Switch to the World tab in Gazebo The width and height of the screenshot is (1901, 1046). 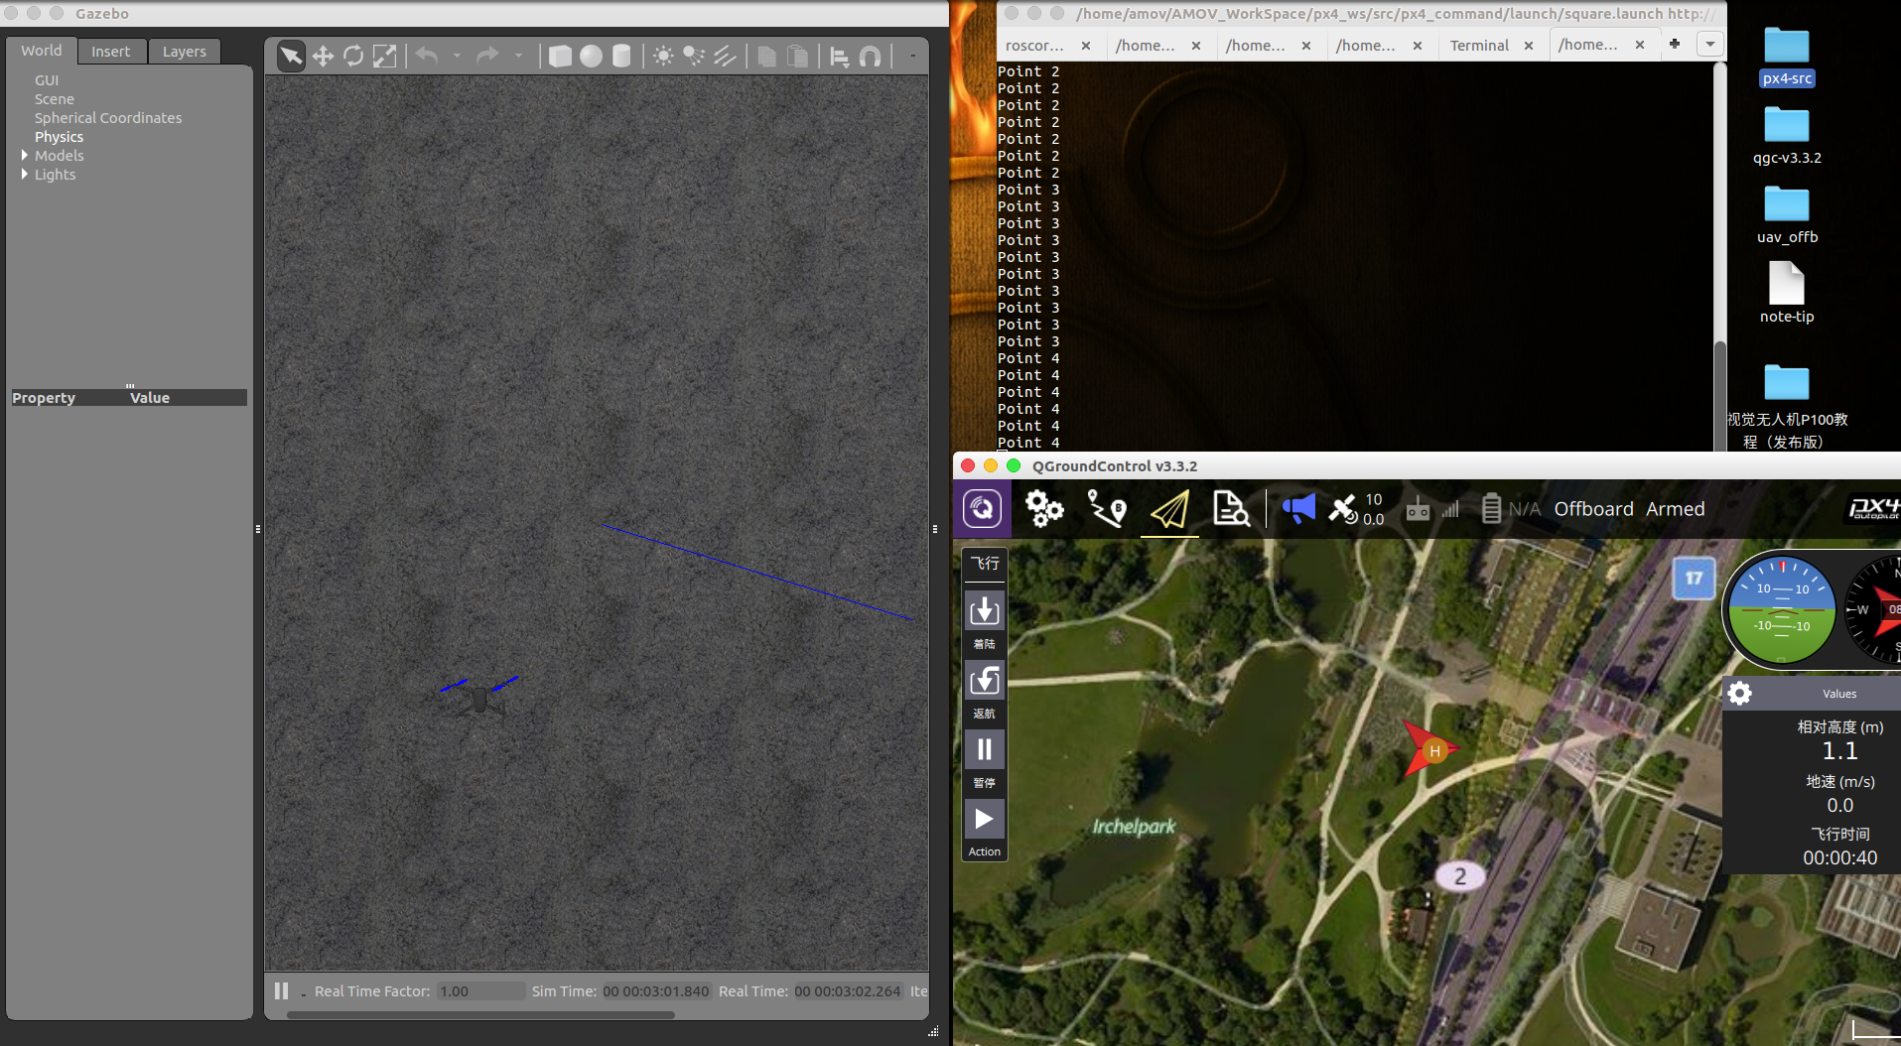click(42, 51)
